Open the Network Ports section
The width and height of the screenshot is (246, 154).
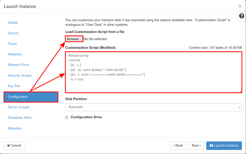click(x=18, y=65)
